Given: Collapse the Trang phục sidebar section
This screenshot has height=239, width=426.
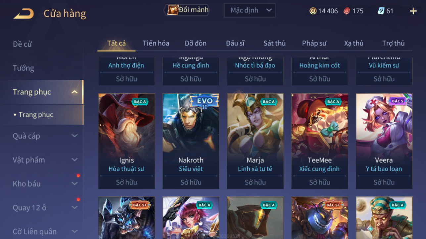Looking at the screenshot, I should [74, 92].
